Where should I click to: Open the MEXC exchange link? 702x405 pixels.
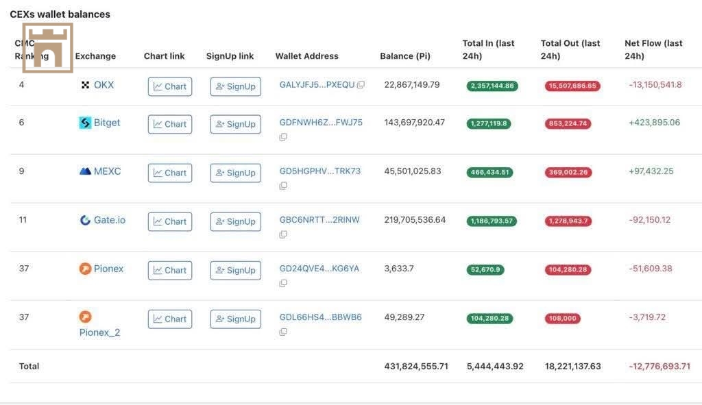click(107, 171)
